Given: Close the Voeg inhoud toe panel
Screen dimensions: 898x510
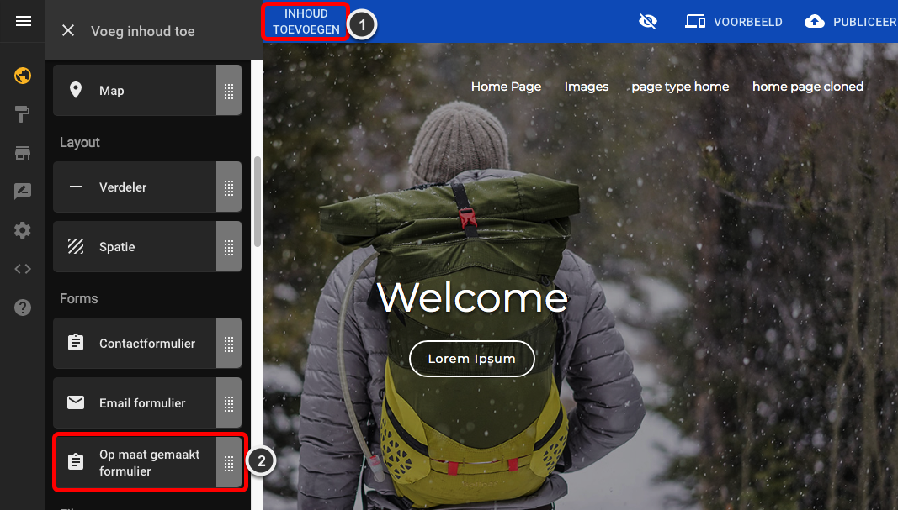Looking at the screenshot, I should click(x=68, y=30).
